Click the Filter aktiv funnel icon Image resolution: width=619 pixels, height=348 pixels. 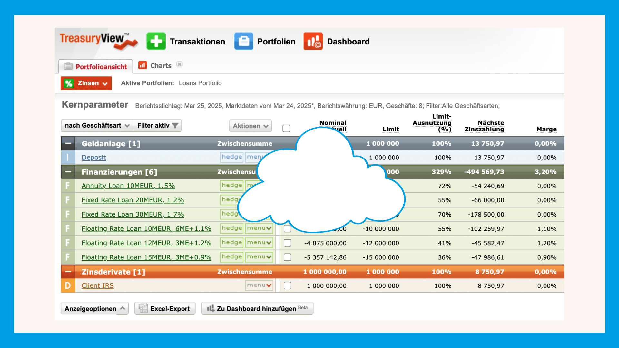point(174,125)
